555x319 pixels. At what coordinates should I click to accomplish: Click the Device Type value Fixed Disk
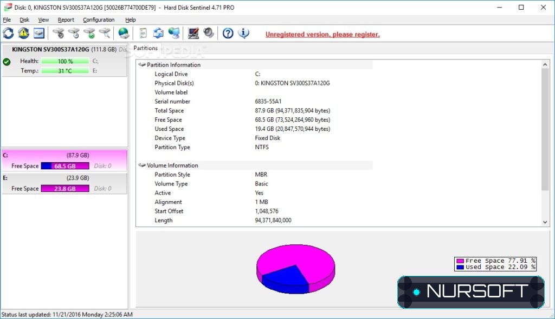click(x=268, y=138)
